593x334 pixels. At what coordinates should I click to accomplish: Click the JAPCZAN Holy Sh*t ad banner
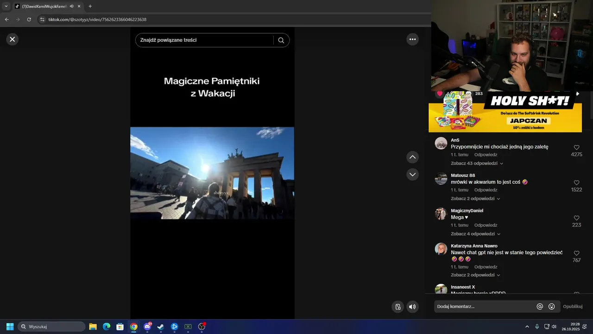point(505,111)
